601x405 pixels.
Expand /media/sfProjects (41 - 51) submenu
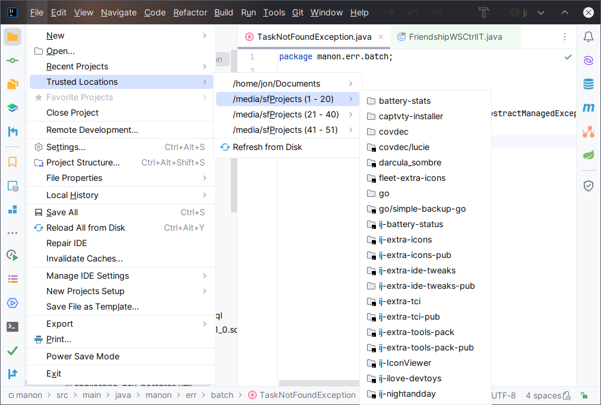point(287,130)
